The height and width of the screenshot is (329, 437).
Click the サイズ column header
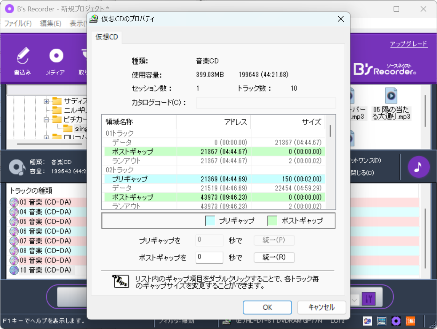288,122
